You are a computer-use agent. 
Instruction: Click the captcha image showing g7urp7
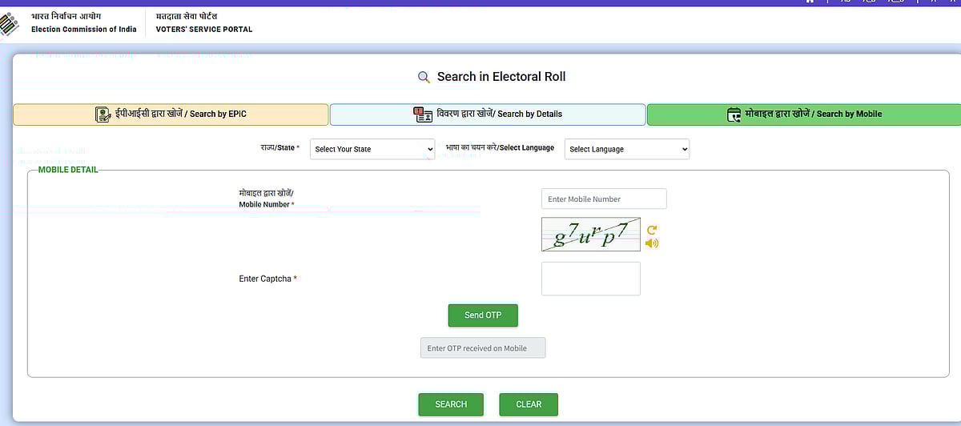tap(591, 234)
